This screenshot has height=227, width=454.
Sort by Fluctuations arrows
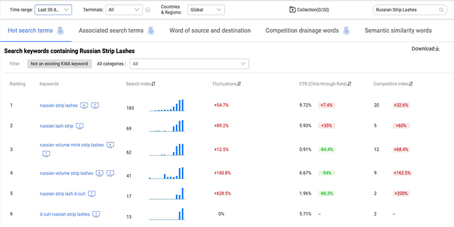pos(239,84)
